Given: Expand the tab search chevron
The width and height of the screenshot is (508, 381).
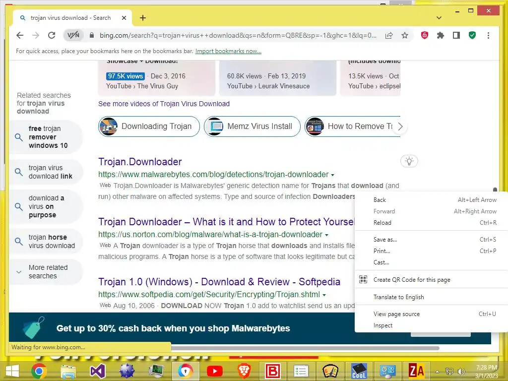Looking at the screenshot, I should 439,18.
